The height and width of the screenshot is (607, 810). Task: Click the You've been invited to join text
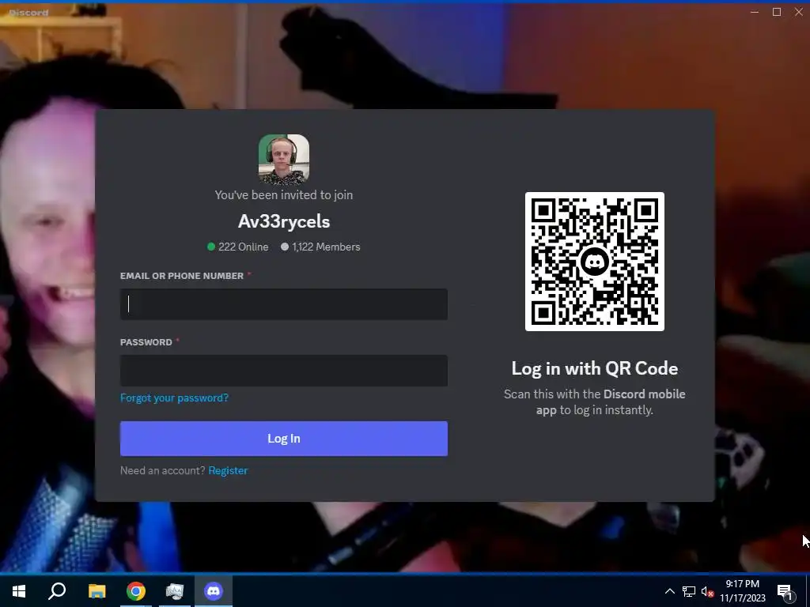coord(284,195)
